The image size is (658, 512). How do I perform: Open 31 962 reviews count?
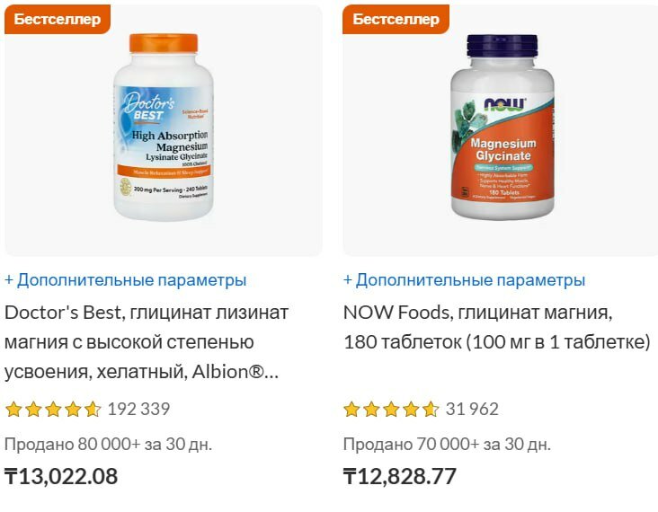click(x=472, y=410)
